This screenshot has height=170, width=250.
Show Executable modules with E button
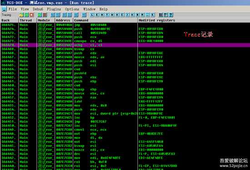pos(97,15)
